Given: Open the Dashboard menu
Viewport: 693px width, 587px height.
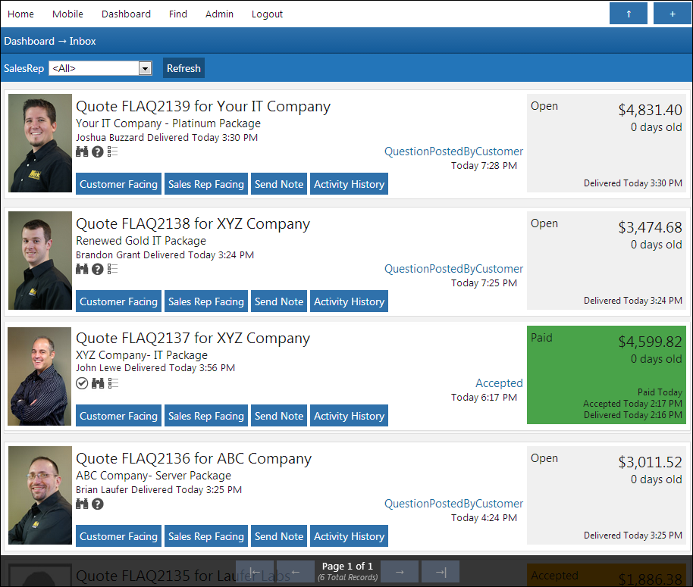Looking at the screenshot, I should (x=126, y=14).
